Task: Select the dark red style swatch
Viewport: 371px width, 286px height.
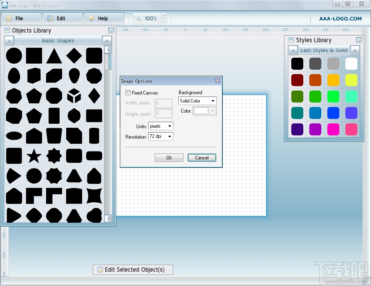Action: click(297, 80)
